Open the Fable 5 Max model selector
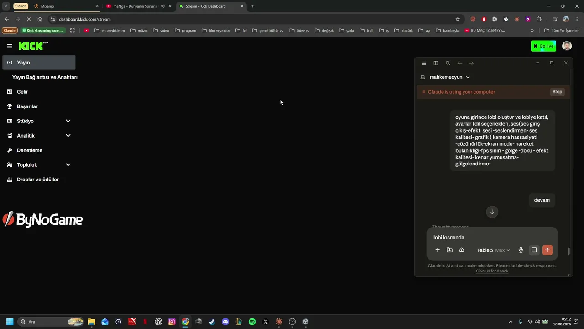 point(494,250)
